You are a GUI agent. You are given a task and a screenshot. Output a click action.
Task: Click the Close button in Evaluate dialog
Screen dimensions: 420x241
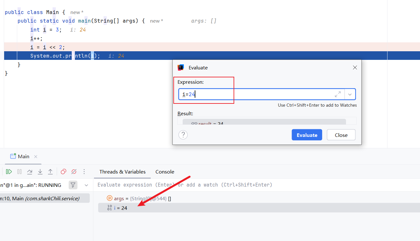341,135
